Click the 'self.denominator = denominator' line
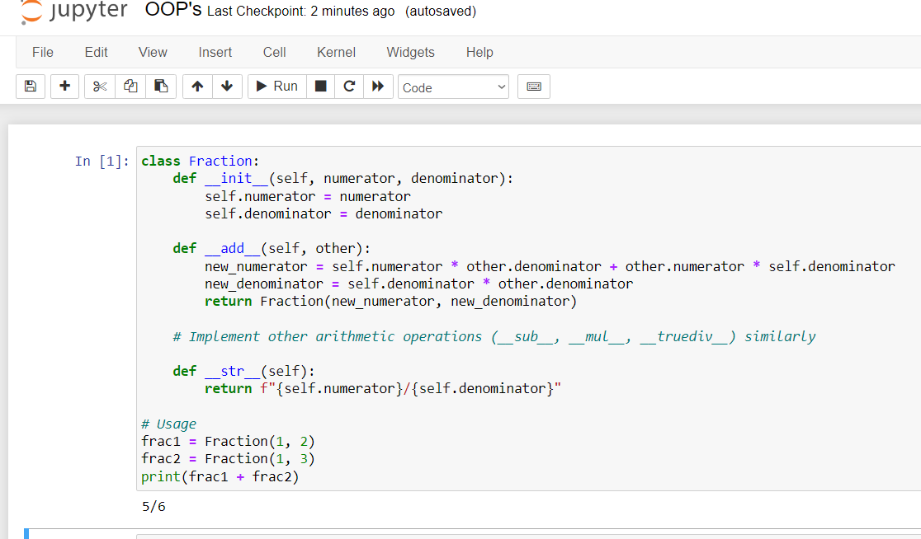Image resolution: width=921 pixels, height=539 pixels. point(324,214)
